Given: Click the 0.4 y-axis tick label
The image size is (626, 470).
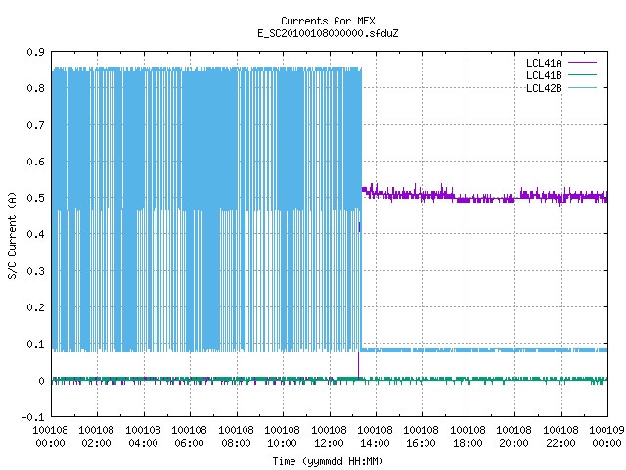Looking at the screenshot, I should 36,234.
